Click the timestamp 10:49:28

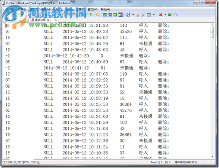point(98,32)
